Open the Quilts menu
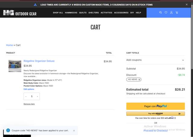The width and height of the screenshot is (193, 137). coord(83,13)
